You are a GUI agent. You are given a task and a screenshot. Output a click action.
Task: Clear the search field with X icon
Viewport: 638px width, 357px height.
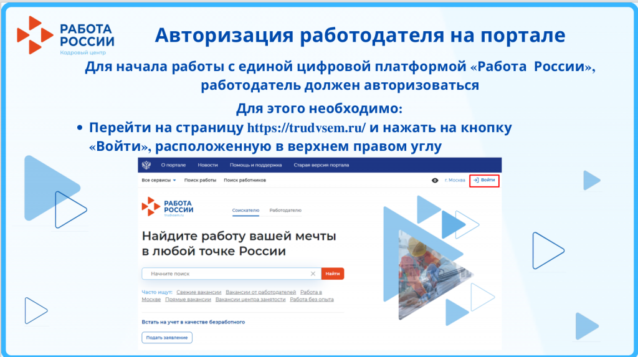tap(313, 274)
